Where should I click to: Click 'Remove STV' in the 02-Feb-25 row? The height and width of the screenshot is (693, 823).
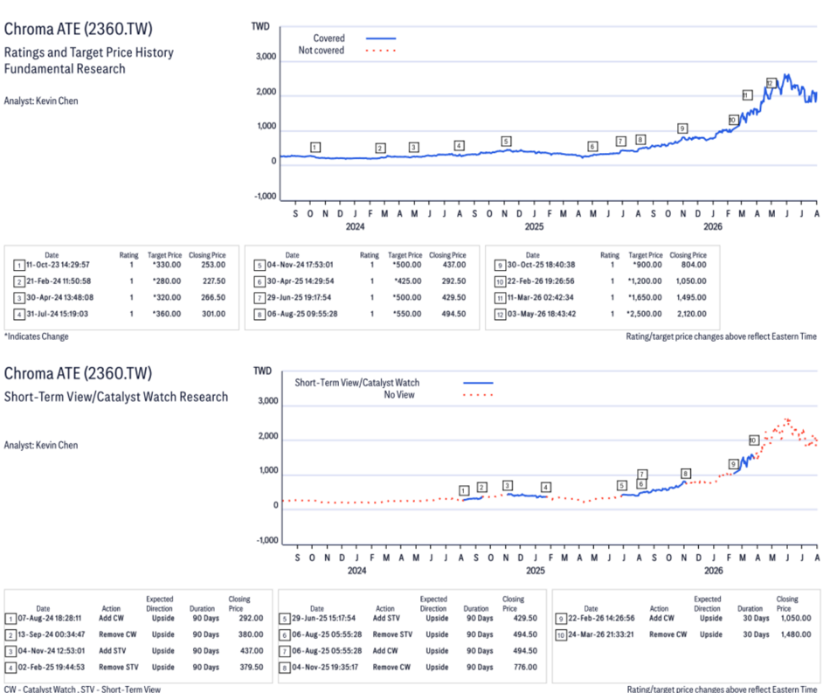click(x=119, y=667)
